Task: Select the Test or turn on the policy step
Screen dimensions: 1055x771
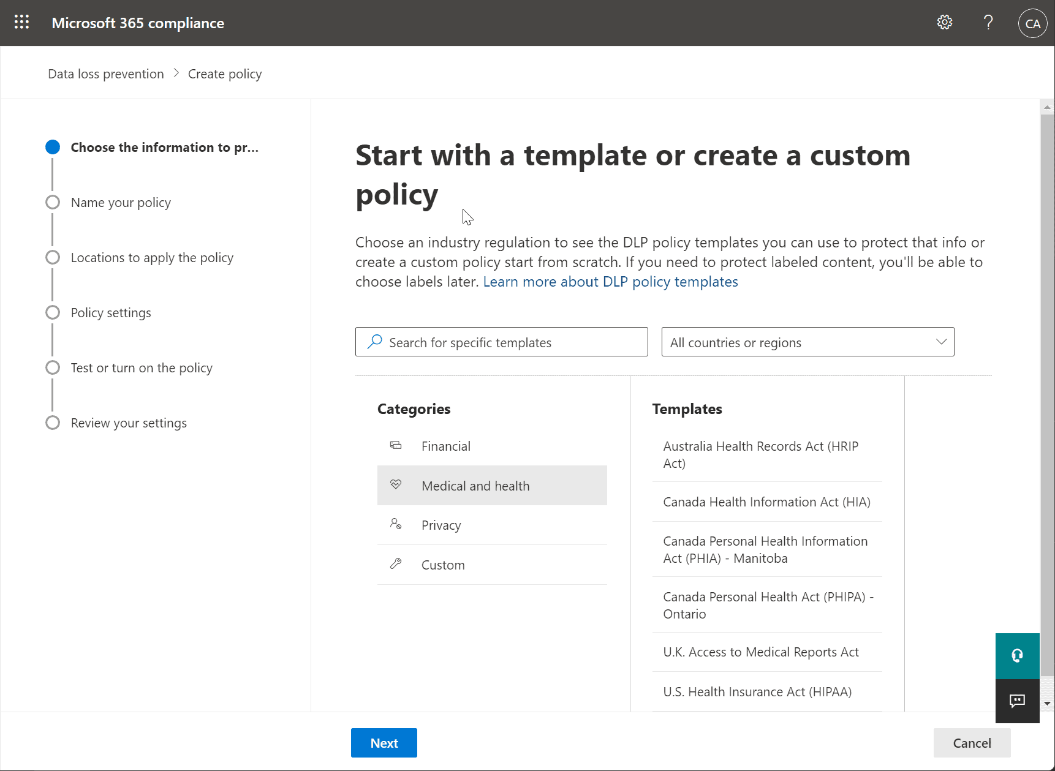Action: point(53,367)
